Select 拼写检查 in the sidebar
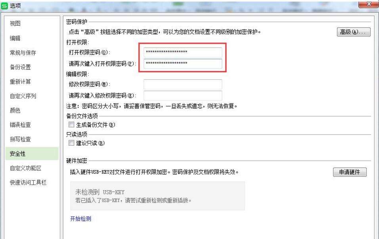Screen dimensions: 379x239 coord(20,139)
